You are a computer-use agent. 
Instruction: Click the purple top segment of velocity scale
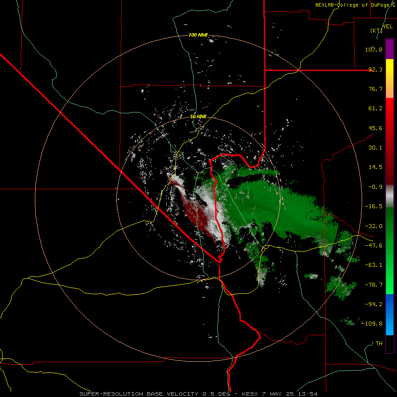(x=390, y=49)
